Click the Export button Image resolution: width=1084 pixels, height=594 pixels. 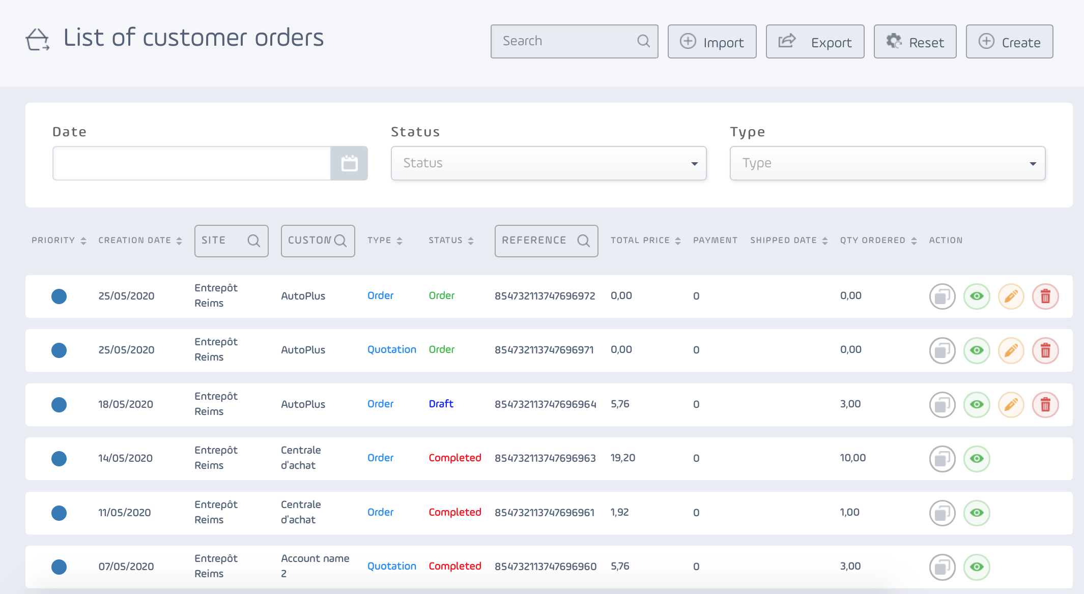(815, 42)
